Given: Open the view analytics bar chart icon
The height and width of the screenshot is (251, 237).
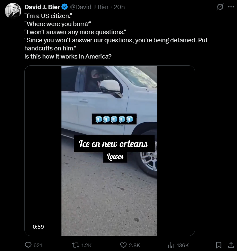Looking at the screenshot, I should (x=171, y=245).
